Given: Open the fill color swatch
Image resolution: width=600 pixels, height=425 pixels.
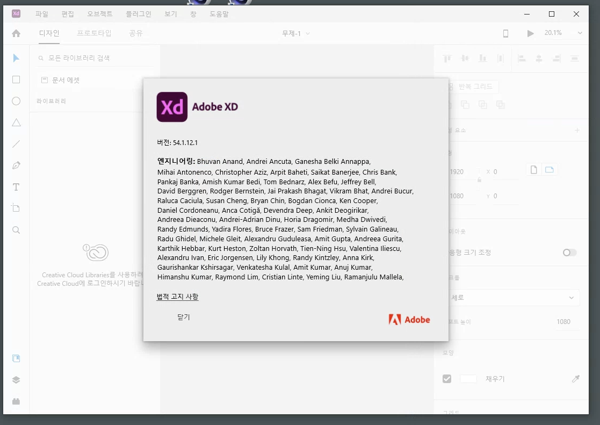Looking at the screenshot, I should click(468, 379).
